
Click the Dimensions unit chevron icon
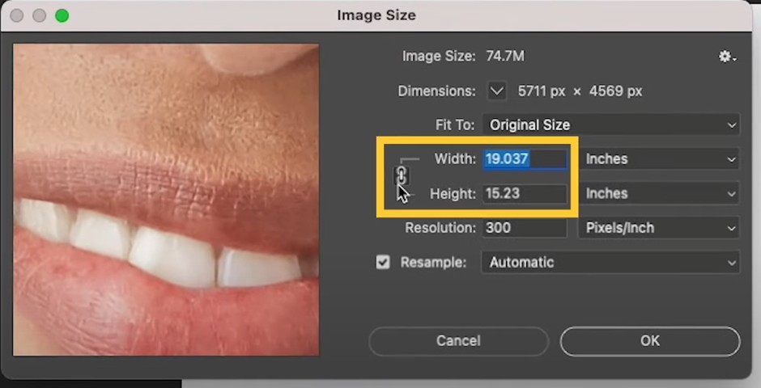coord(497,91)
